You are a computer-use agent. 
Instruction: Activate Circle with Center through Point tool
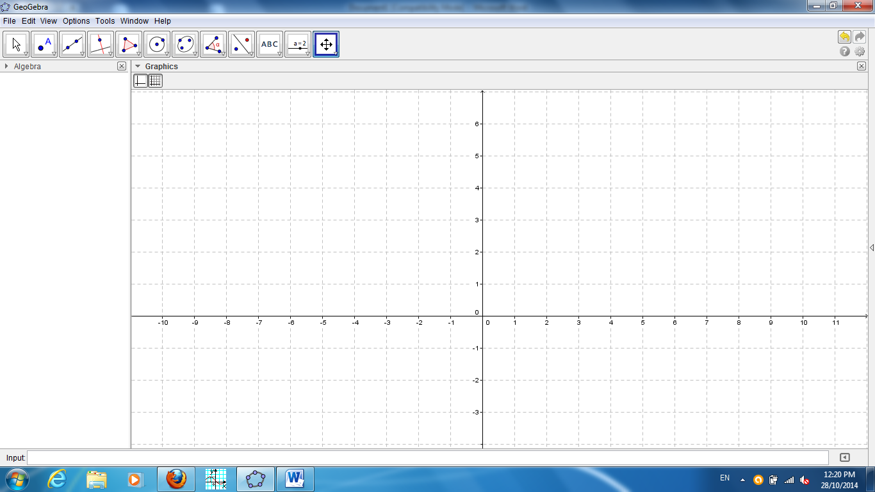pos(157,44)
